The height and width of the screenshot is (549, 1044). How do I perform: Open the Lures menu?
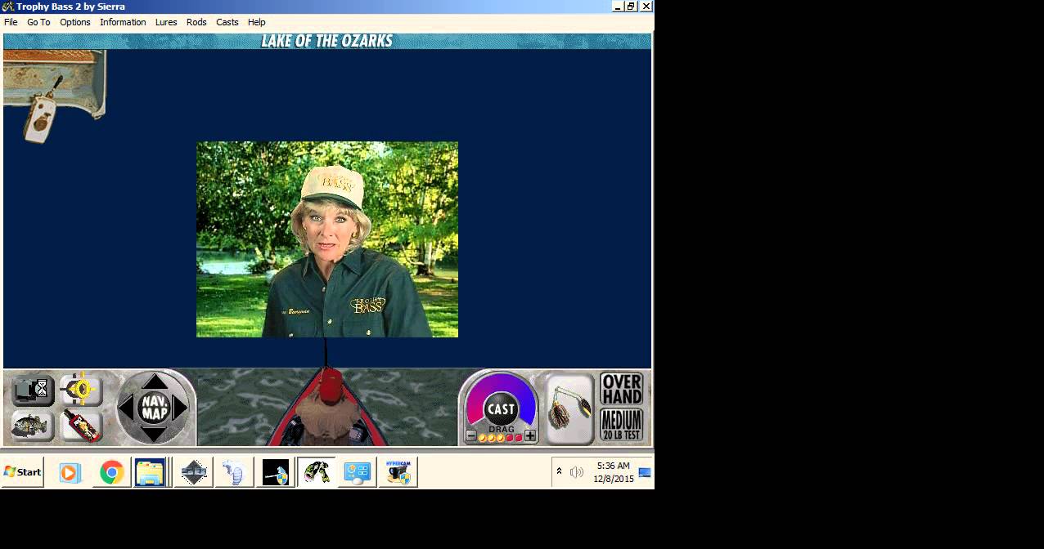pos(166,22)
